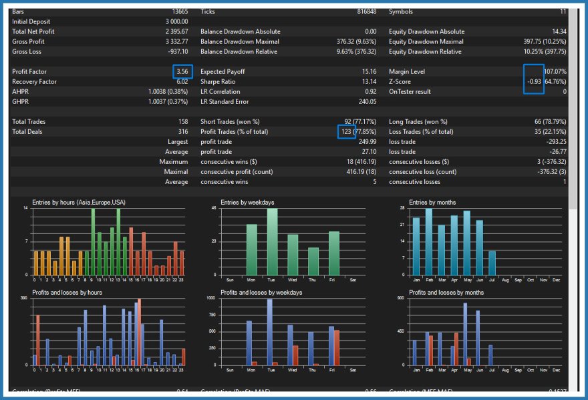Select the highlighted Profit Trades count 123
The width and height of the screenshot is (588, 400).
(346, 132)
